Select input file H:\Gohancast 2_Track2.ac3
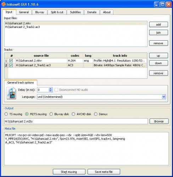Image resolution: width=173 pixels, height=177 pixels. pyautogui.click(x=76, y=27)
